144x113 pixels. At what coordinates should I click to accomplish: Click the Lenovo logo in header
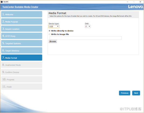point(136,7)
